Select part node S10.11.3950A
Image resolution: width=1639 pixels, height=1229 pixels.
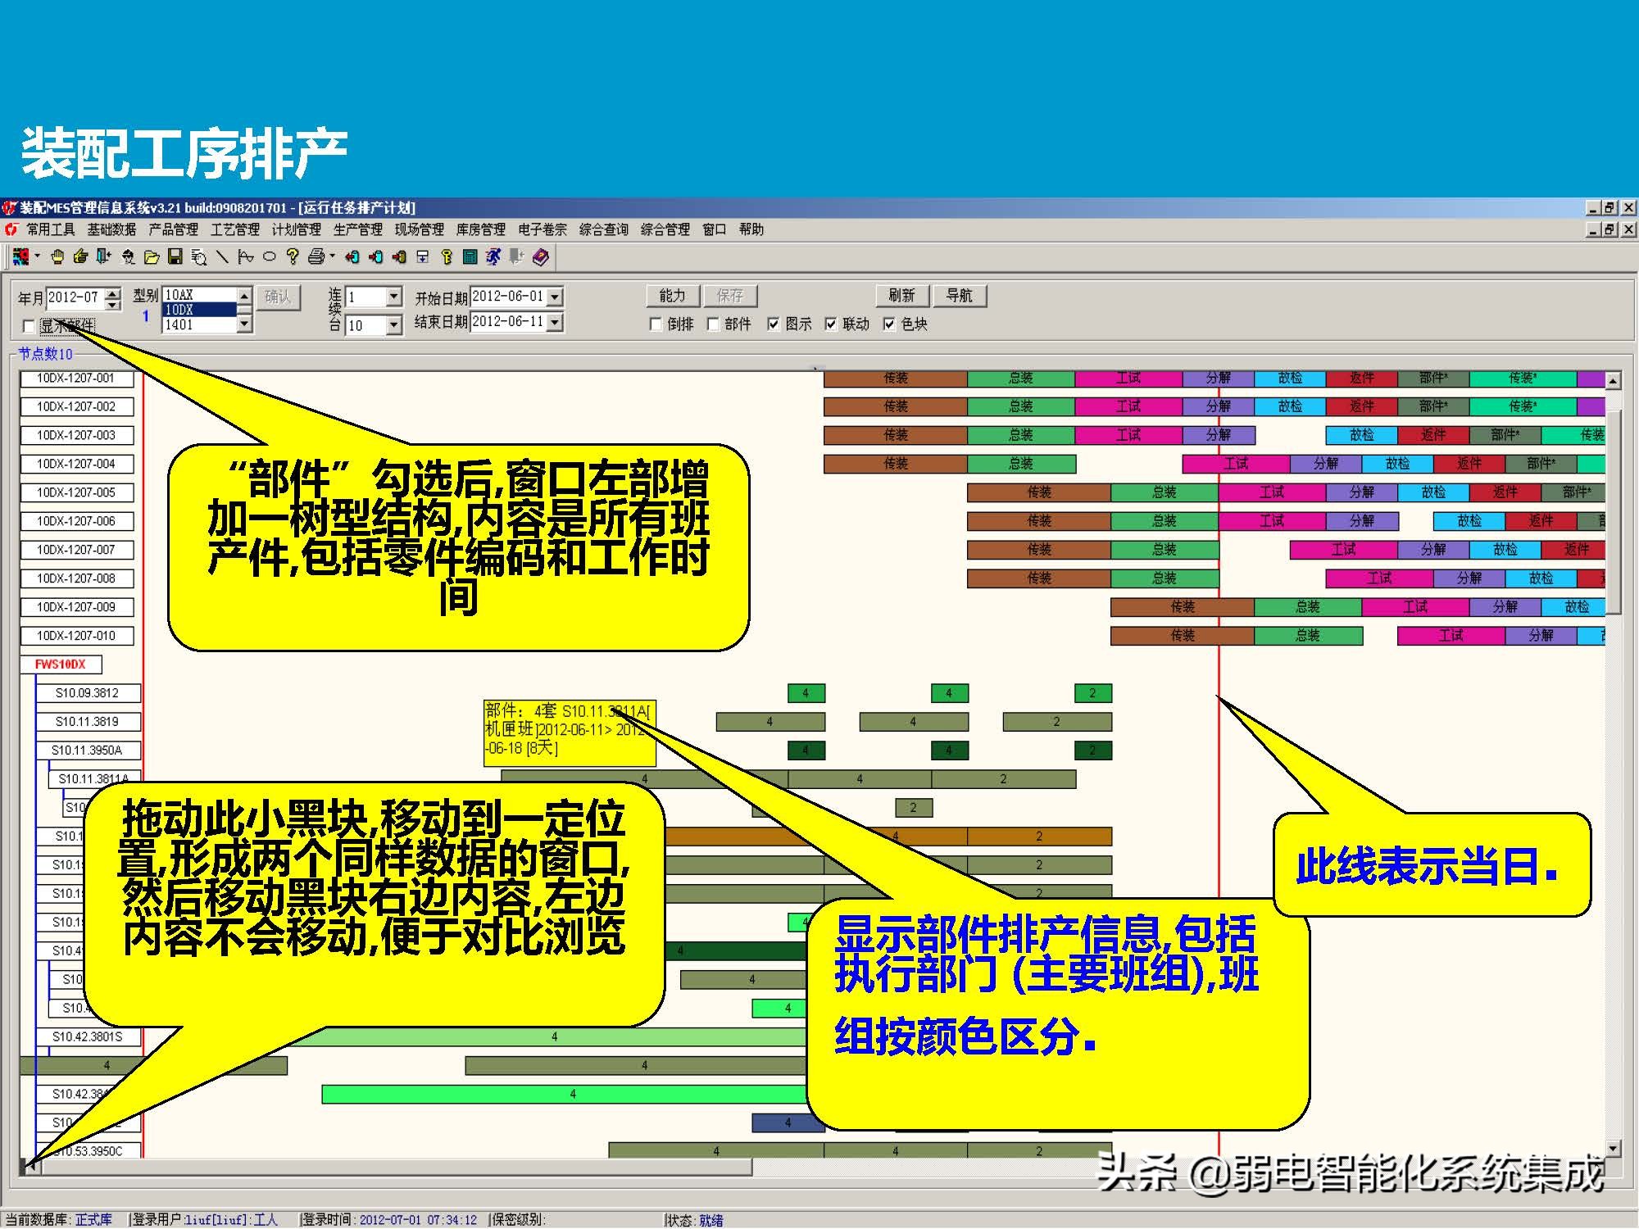tap(87, 751)
